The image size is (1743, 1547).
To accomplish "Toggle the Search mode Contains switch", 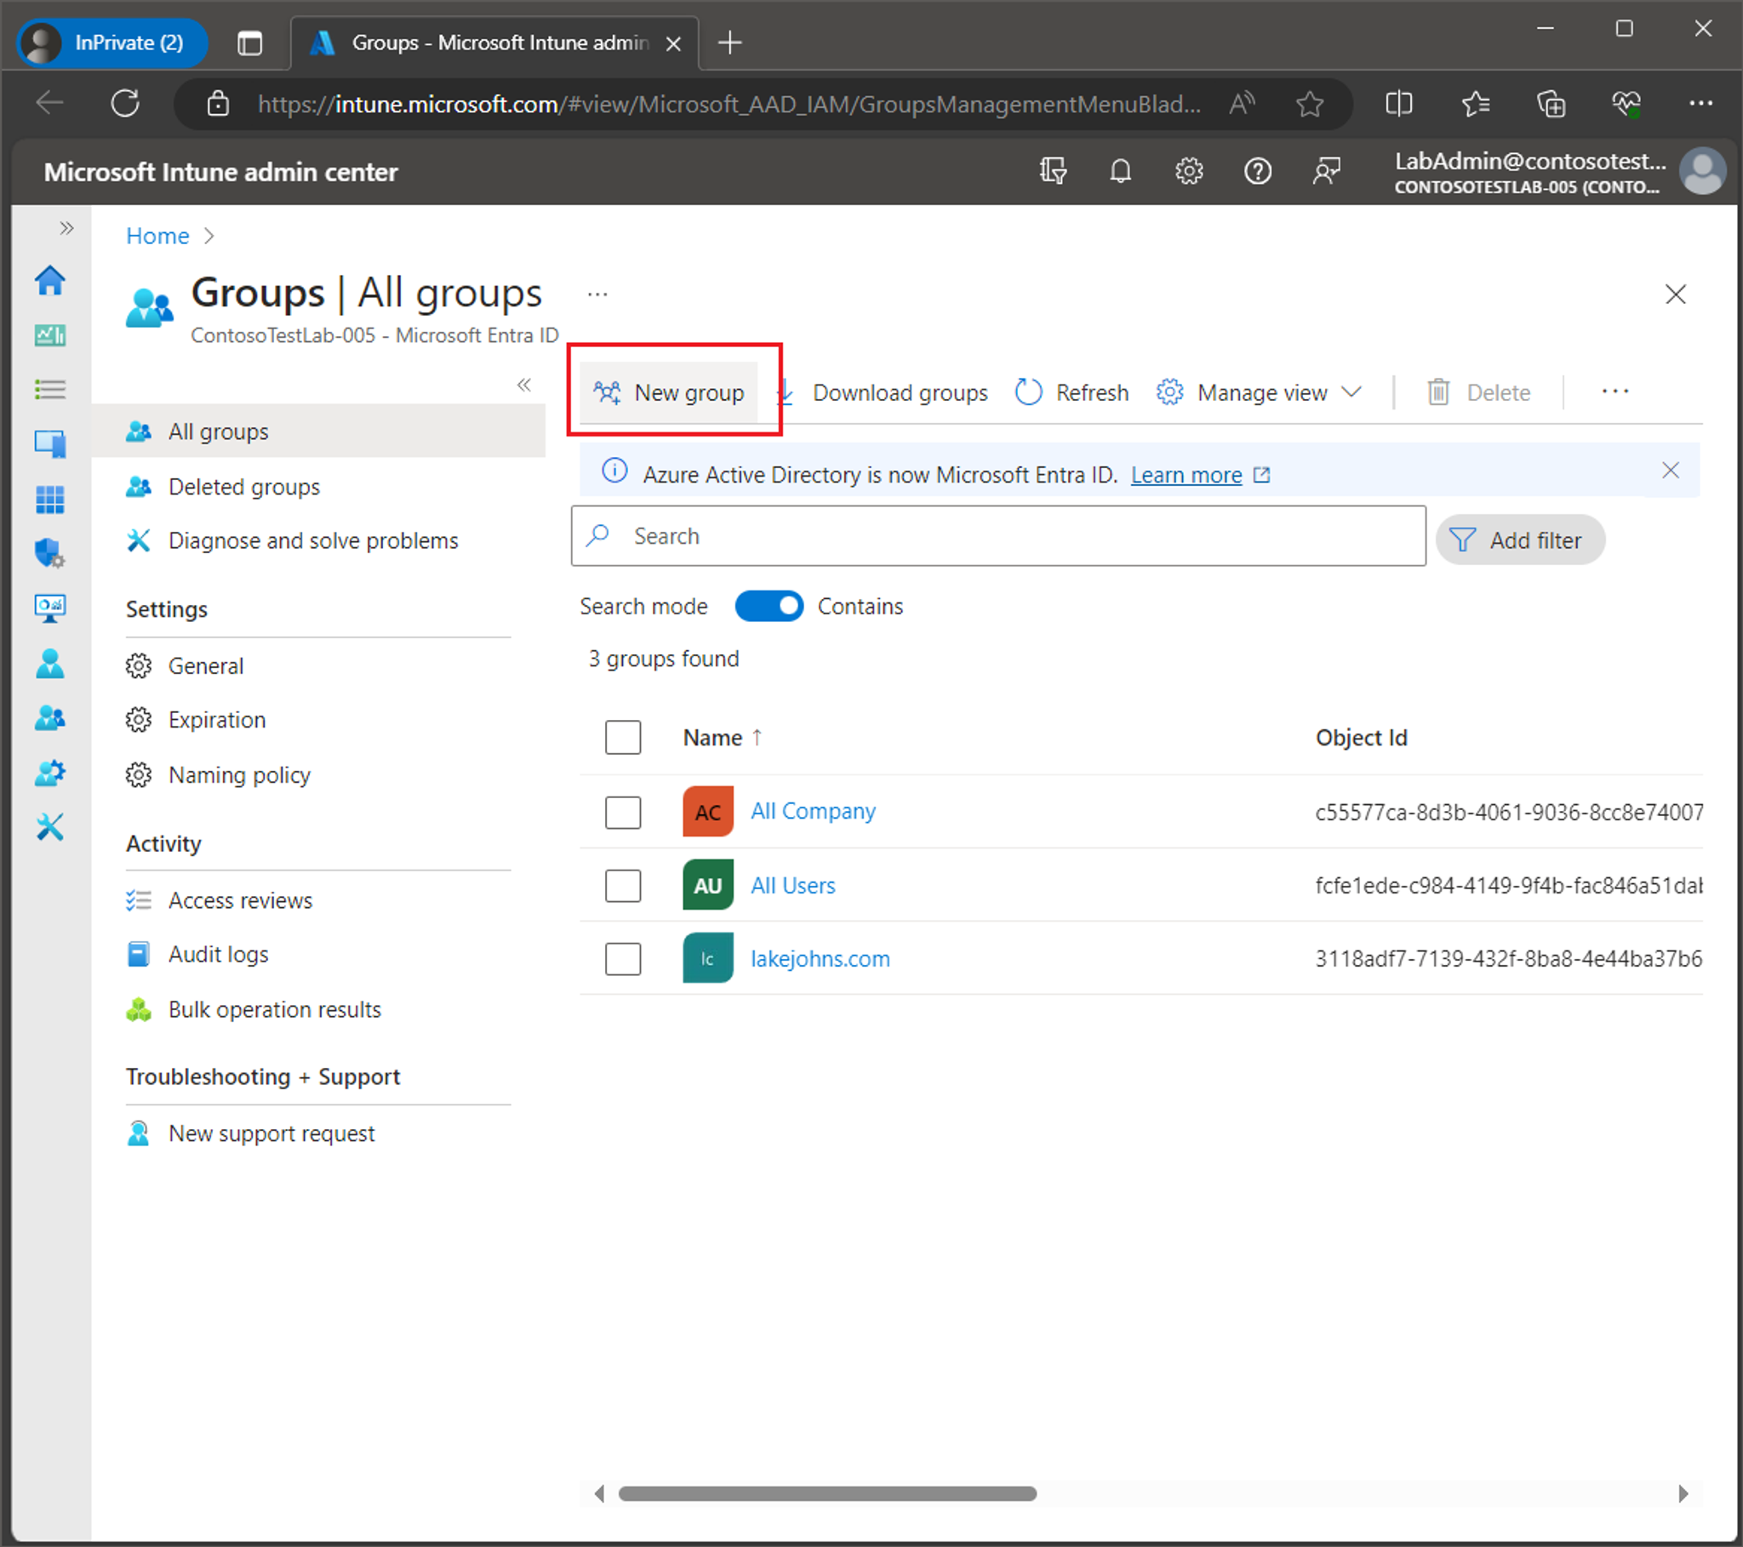I will click(x=769, y=607).
